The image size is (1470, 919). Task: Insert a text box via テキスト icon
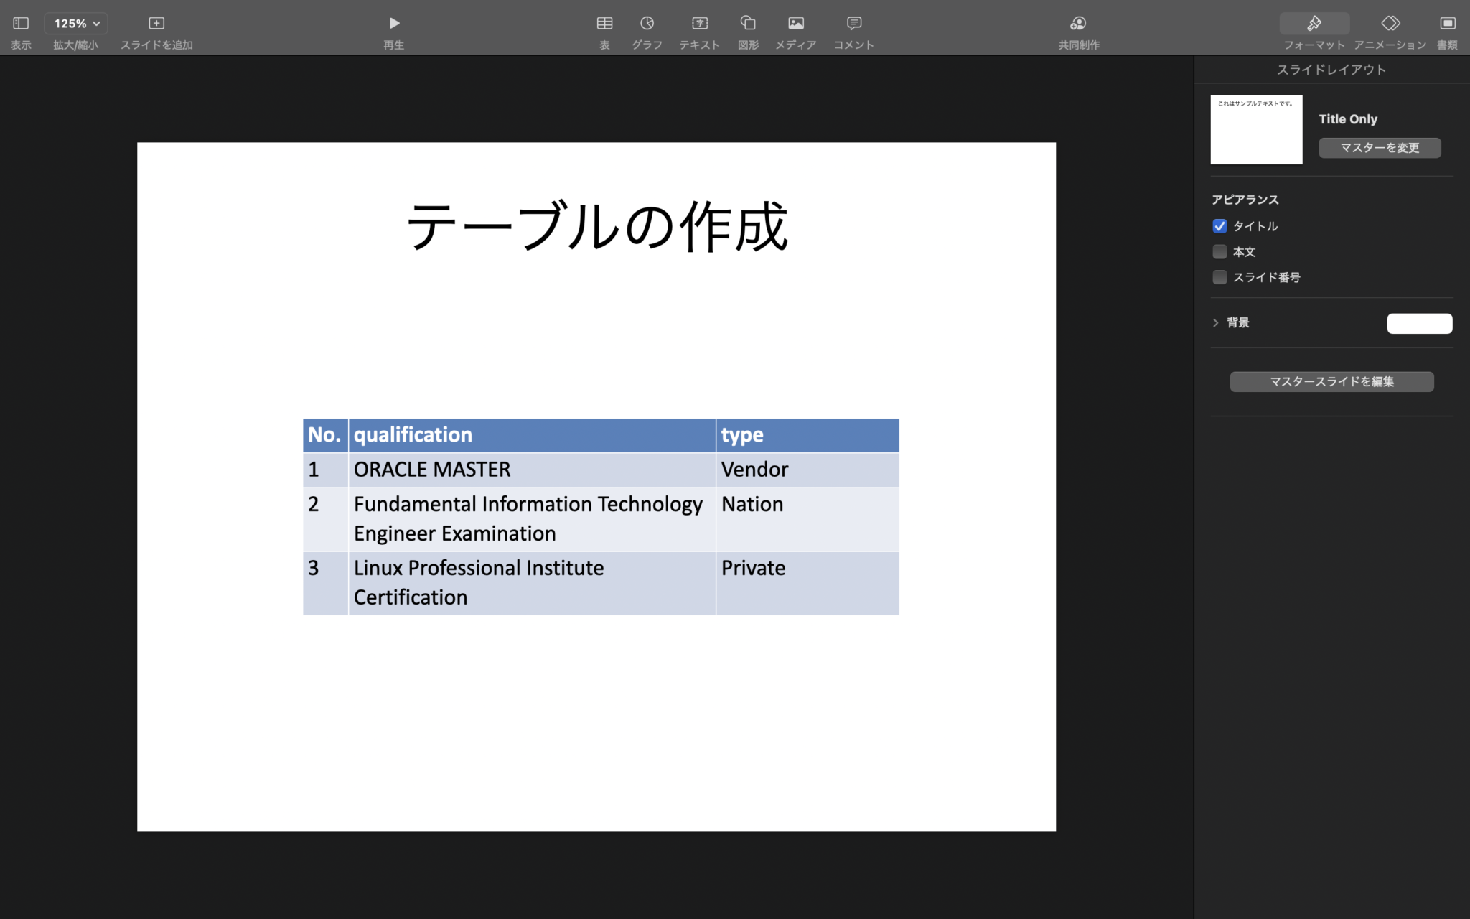point(699,24)
